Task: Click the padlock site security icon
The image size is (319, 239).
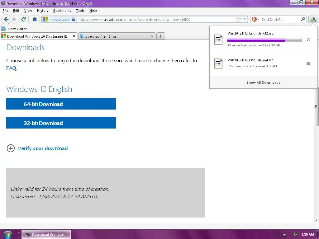Action: [x=73, y=20]
